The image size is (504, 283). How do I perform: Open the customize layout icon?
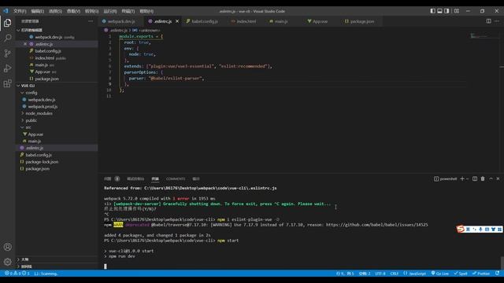(x=457, y=11)
